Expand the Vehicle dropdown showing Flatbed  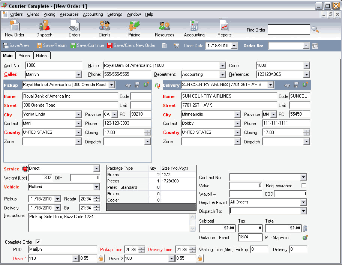pos(96,187)
